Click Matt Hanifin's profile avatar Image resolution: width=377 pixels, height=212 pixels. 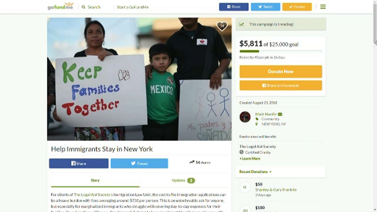(x=245, y=117)
